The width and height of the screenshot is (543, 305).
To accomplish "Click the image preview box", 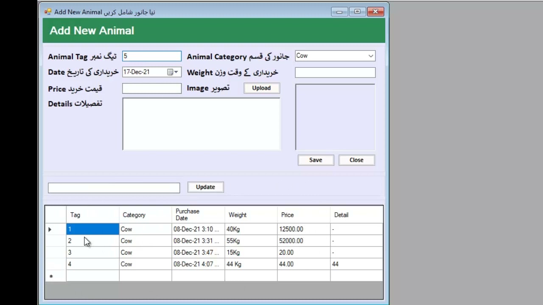I will pos(335,117).
